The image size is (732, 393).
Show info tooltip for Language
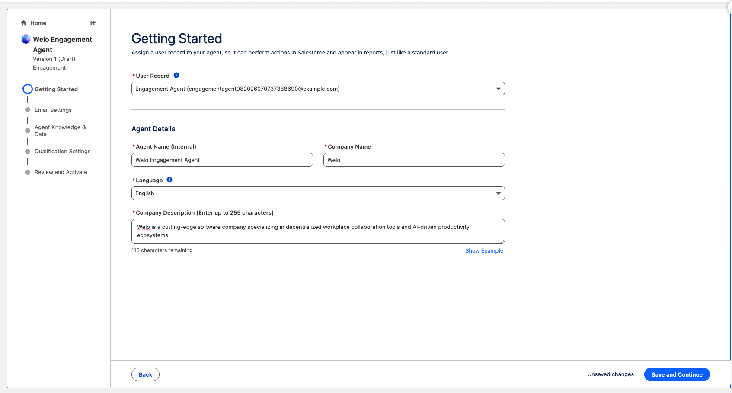[x=169, y=180]
